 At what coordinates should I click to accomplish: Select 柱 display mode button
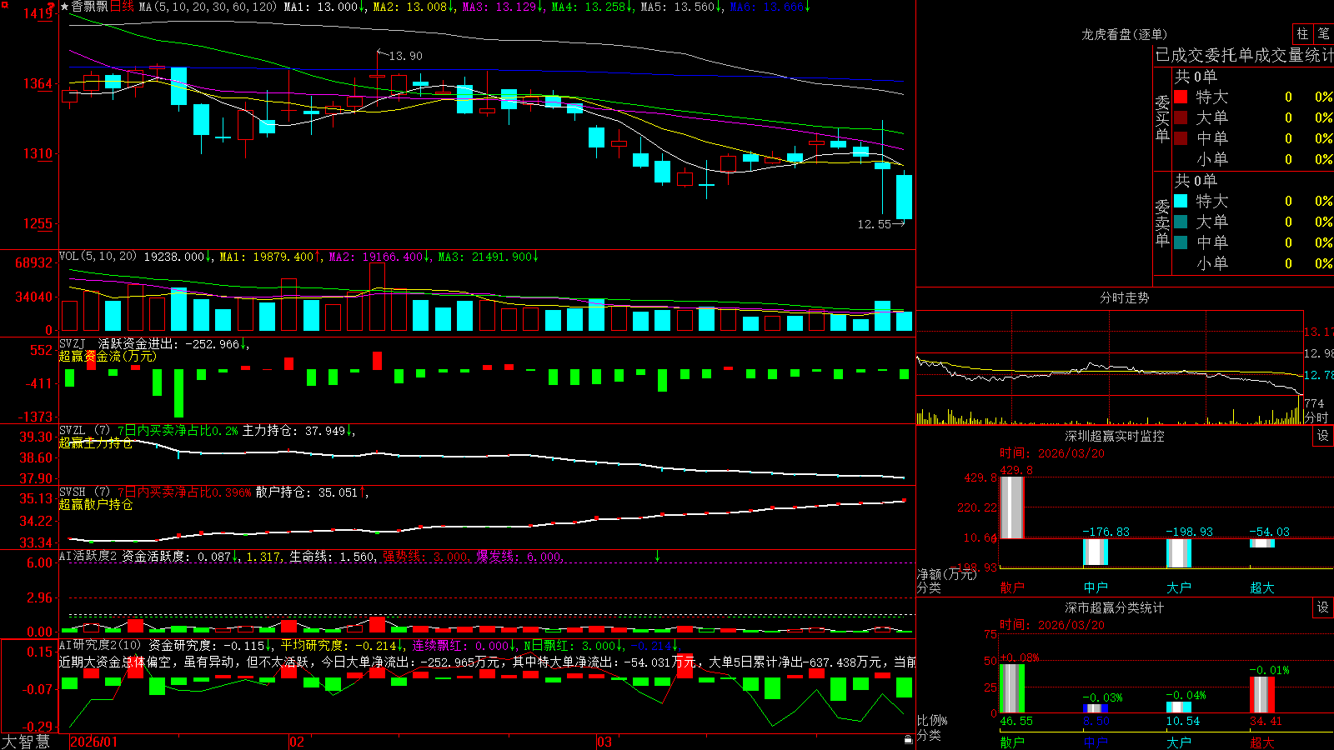point(1302,34)
